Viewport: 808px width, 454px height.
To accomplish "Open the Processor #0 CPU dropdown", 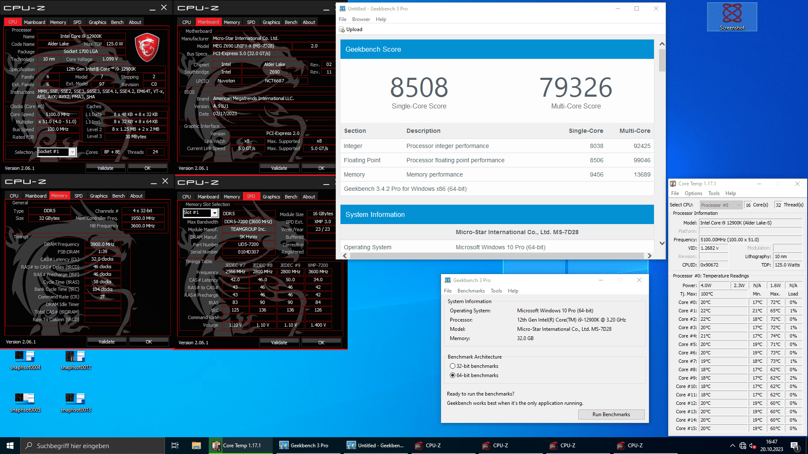I will 720,205.
